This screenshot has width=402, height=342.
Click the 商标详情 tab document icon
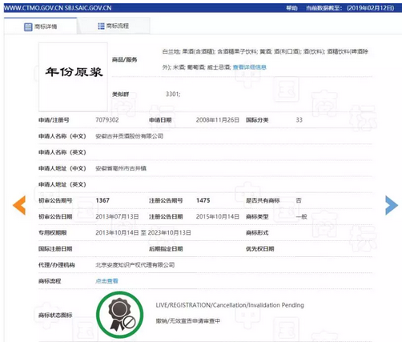pyautogui.click(x=28, y=26)
